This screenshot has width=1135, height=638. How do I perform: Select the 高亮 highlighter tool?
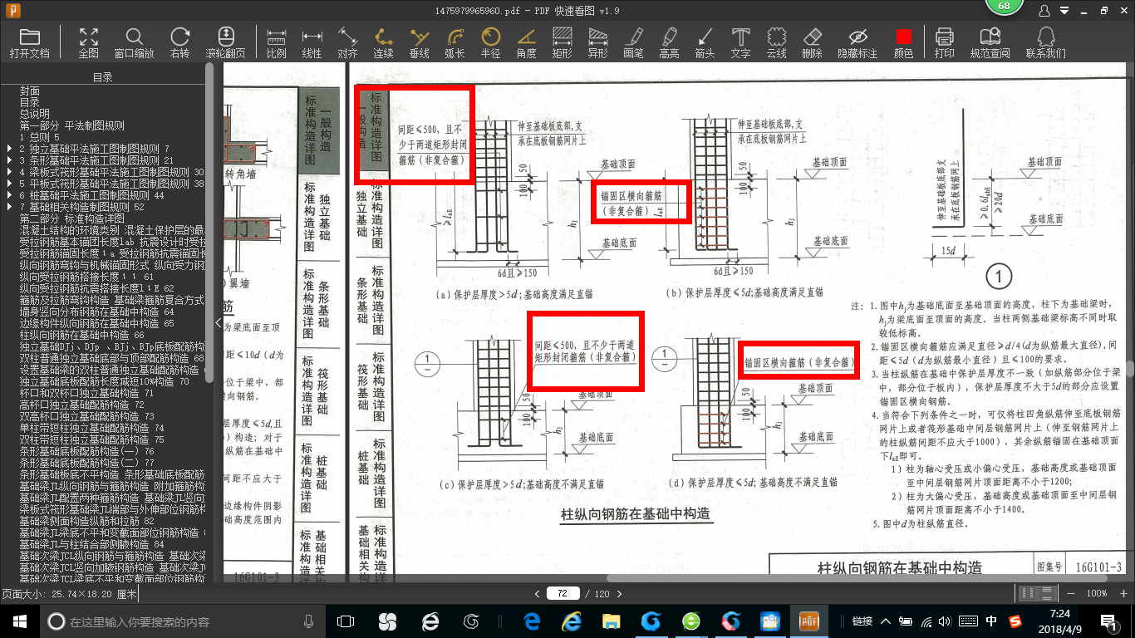point(669,42)
